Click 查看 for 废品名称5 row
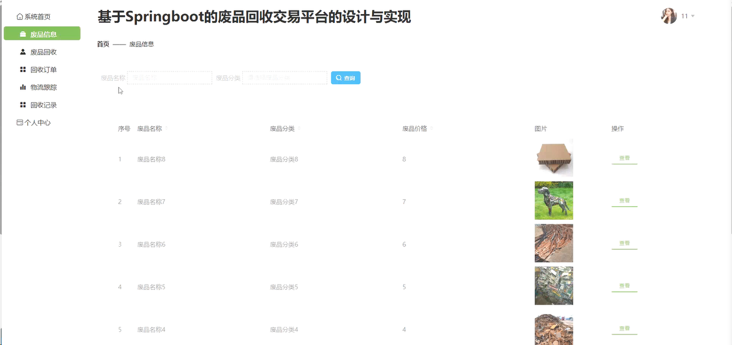 [624, 287]
